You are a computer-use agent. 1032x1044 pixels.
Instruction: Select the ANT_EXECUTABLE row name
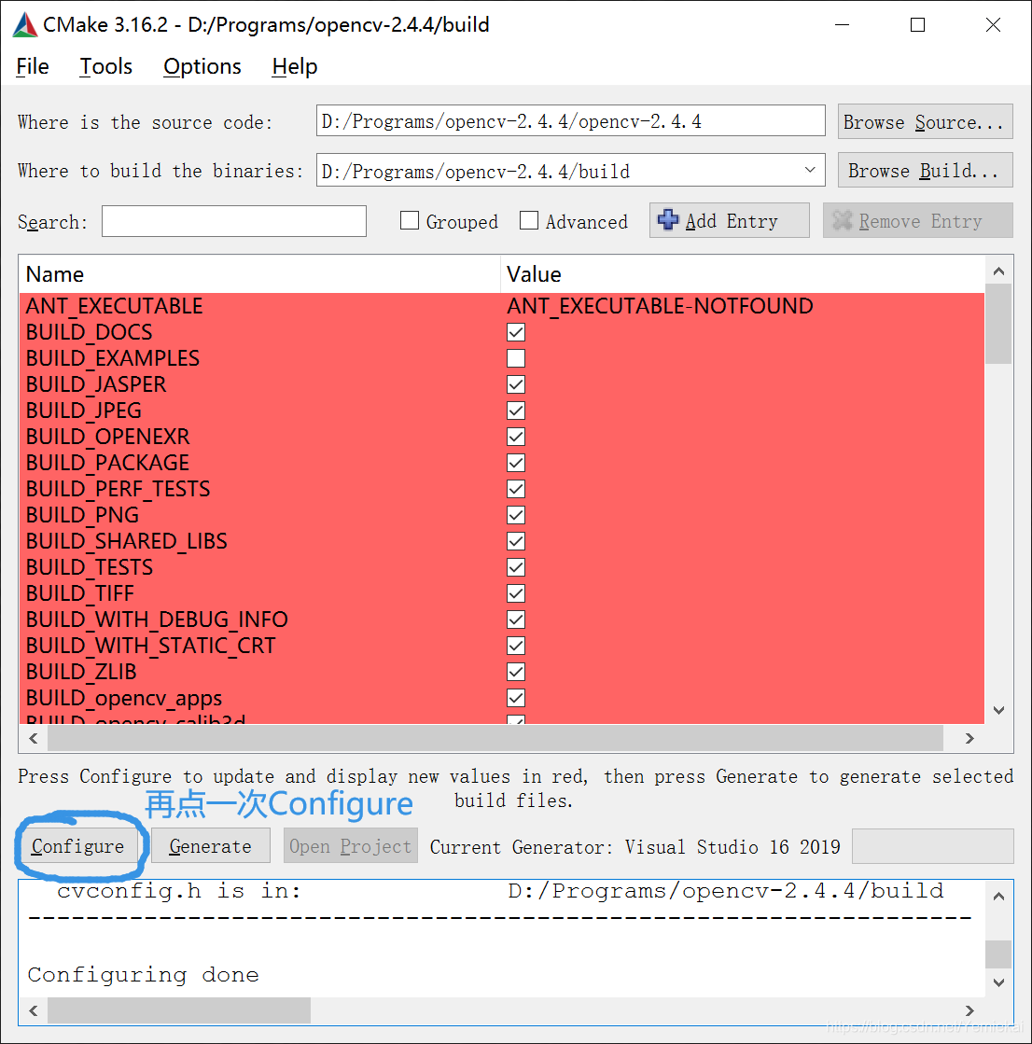point(115,306)
